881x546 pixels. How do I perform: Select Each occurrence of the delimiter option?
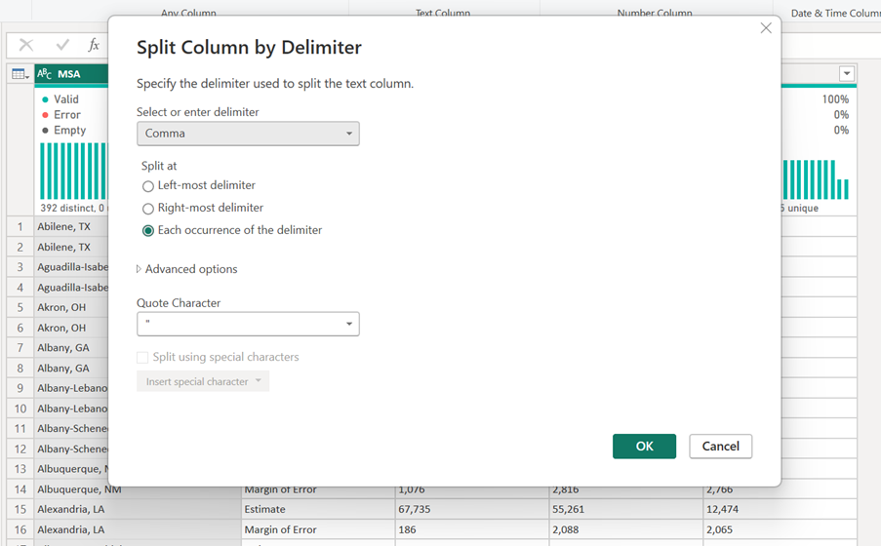click(x=147, y=231)
